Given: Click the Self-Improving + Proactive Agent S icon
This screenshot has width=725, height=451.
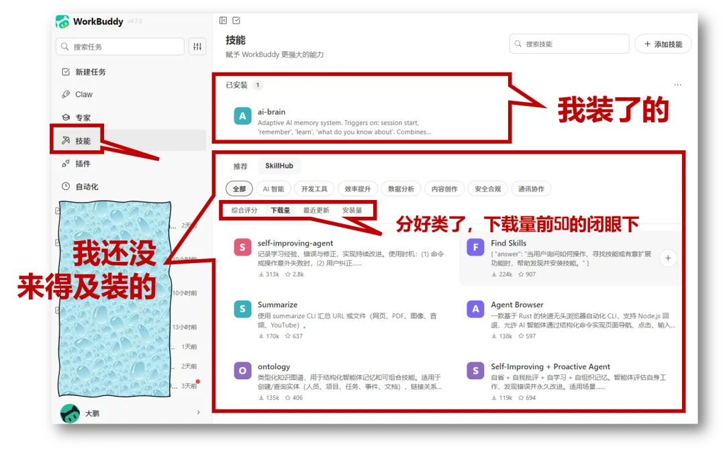Looking at the screenshot, I should [x=475, y=370].
